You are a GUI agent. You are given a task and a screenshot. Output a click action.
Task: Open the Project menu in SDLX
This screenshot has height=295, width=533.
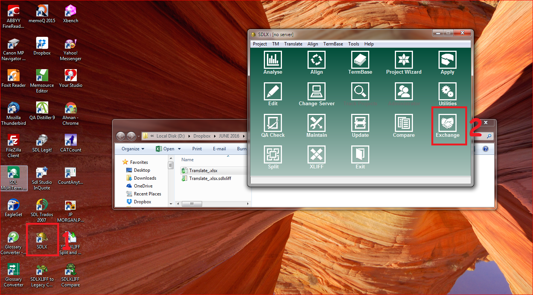(260, 44)
